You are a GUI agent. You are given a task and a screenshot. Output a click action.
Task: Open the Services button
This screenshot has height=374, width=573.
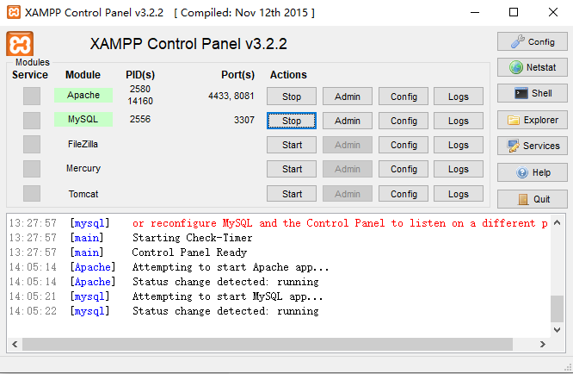(x=532, y=146)
